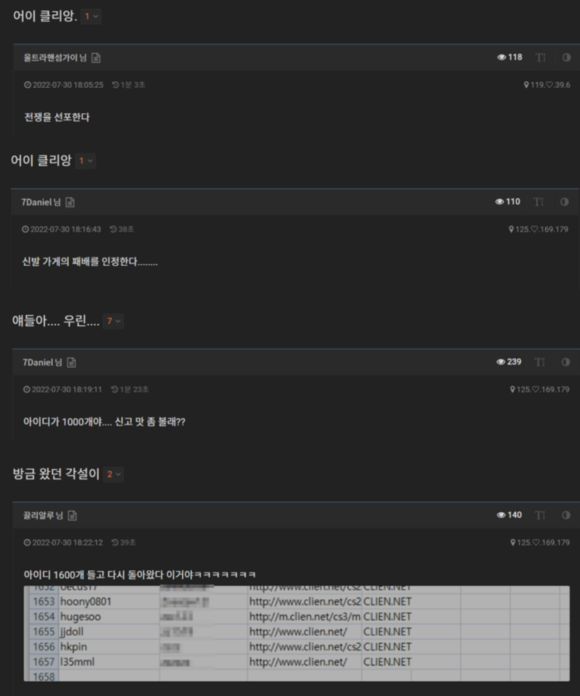The width and height of the screenshot is (580, 696).
Task: Click font size icon in 239-view post
Action: pyautogui.click(x=540, y=363)
